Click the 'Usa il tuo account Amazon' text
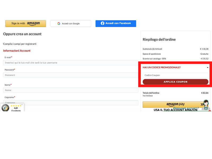Viewport: 212px width, 159px height. tap(175, 110)
